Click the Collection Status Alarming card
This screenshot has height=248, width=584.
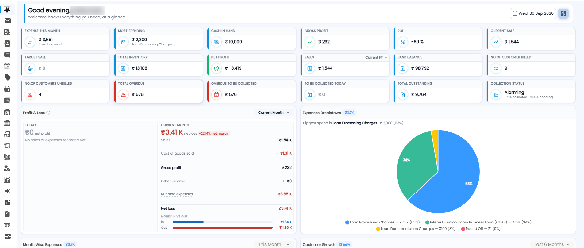click(x=531, y=91)
